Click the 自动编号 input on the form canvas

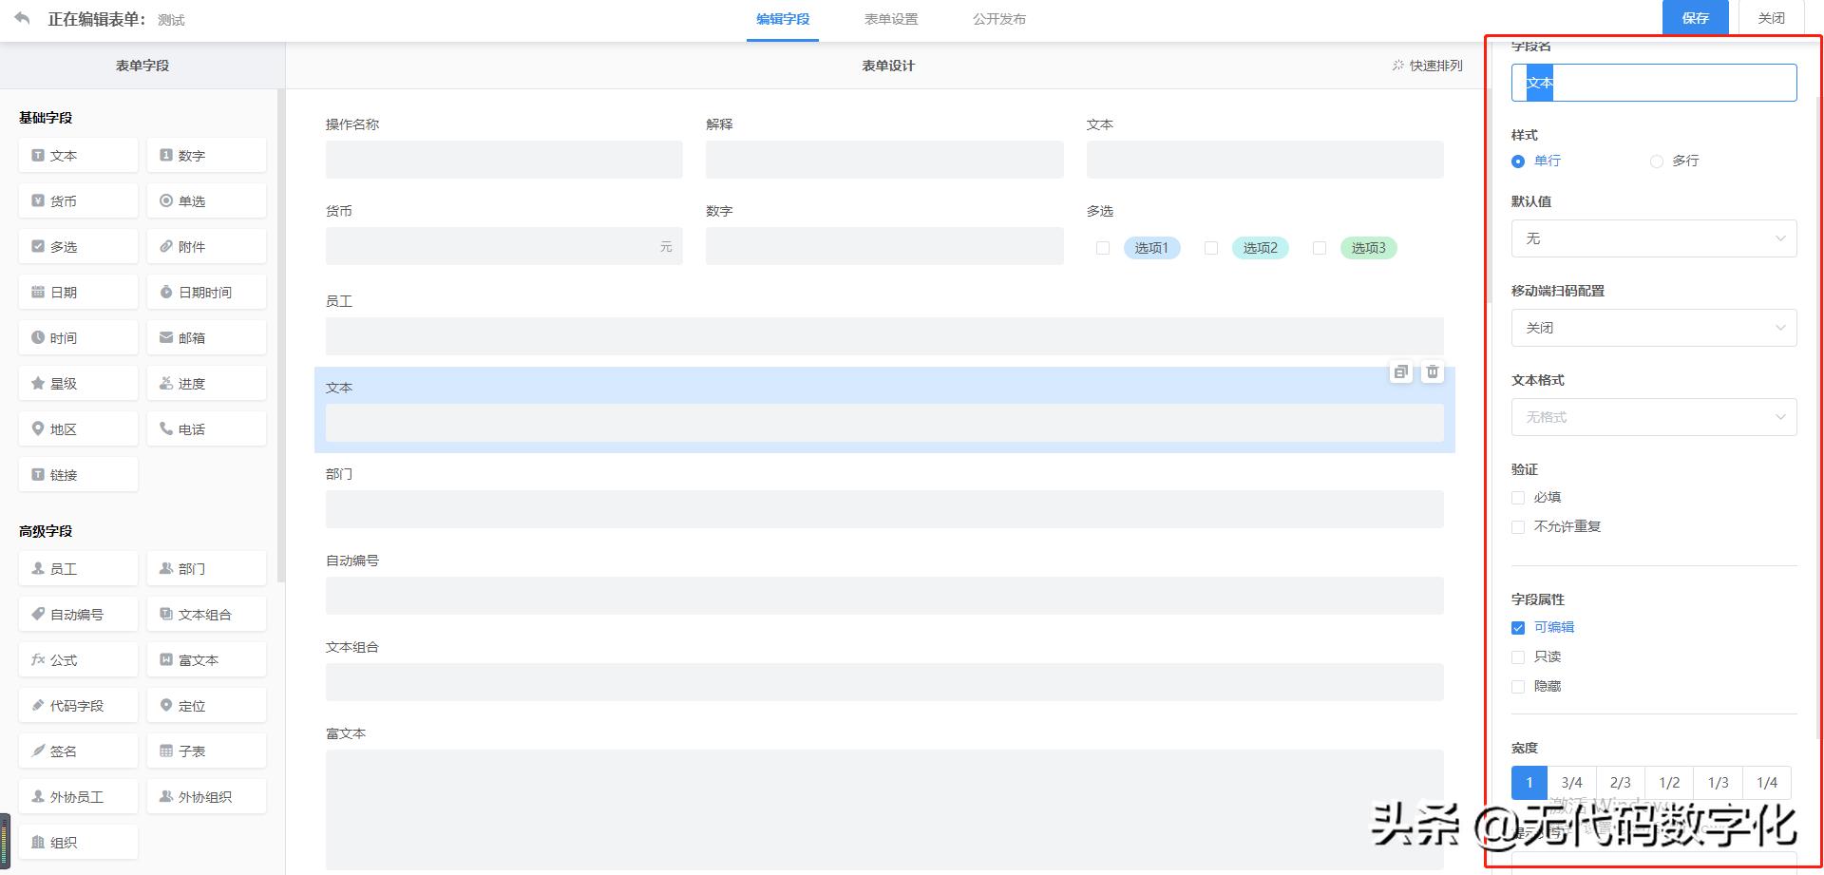pos(884,596)
